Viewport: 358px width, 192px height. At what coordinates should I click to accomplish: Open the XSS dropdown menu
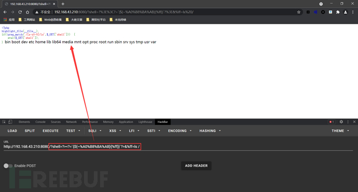point(115,131)
